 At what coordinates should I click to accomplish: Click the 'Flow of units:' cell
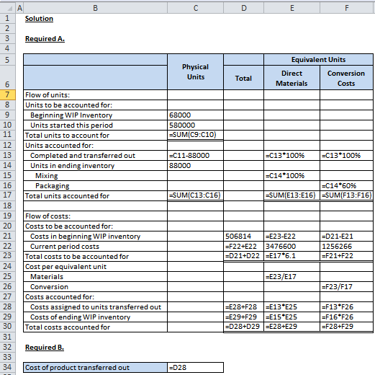click(95, 95)
